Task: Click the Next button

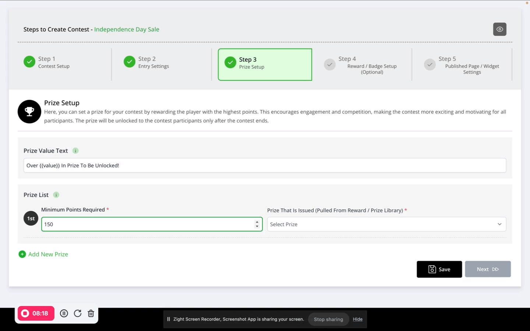Action: pos(487,269)
